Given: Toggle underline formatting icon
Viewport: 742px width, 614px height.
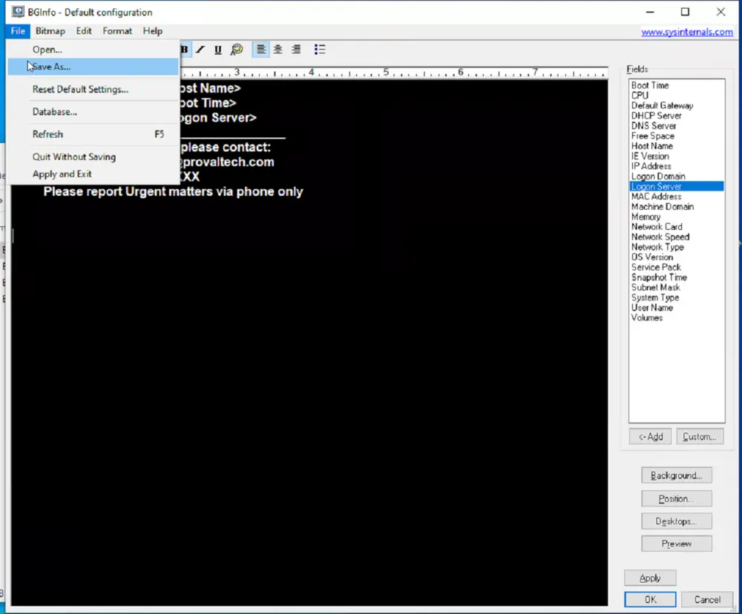Looking at the screenshot, I should (217, 49).
